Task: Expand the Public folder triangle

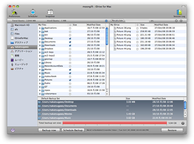Action: [x=40, y=83]
